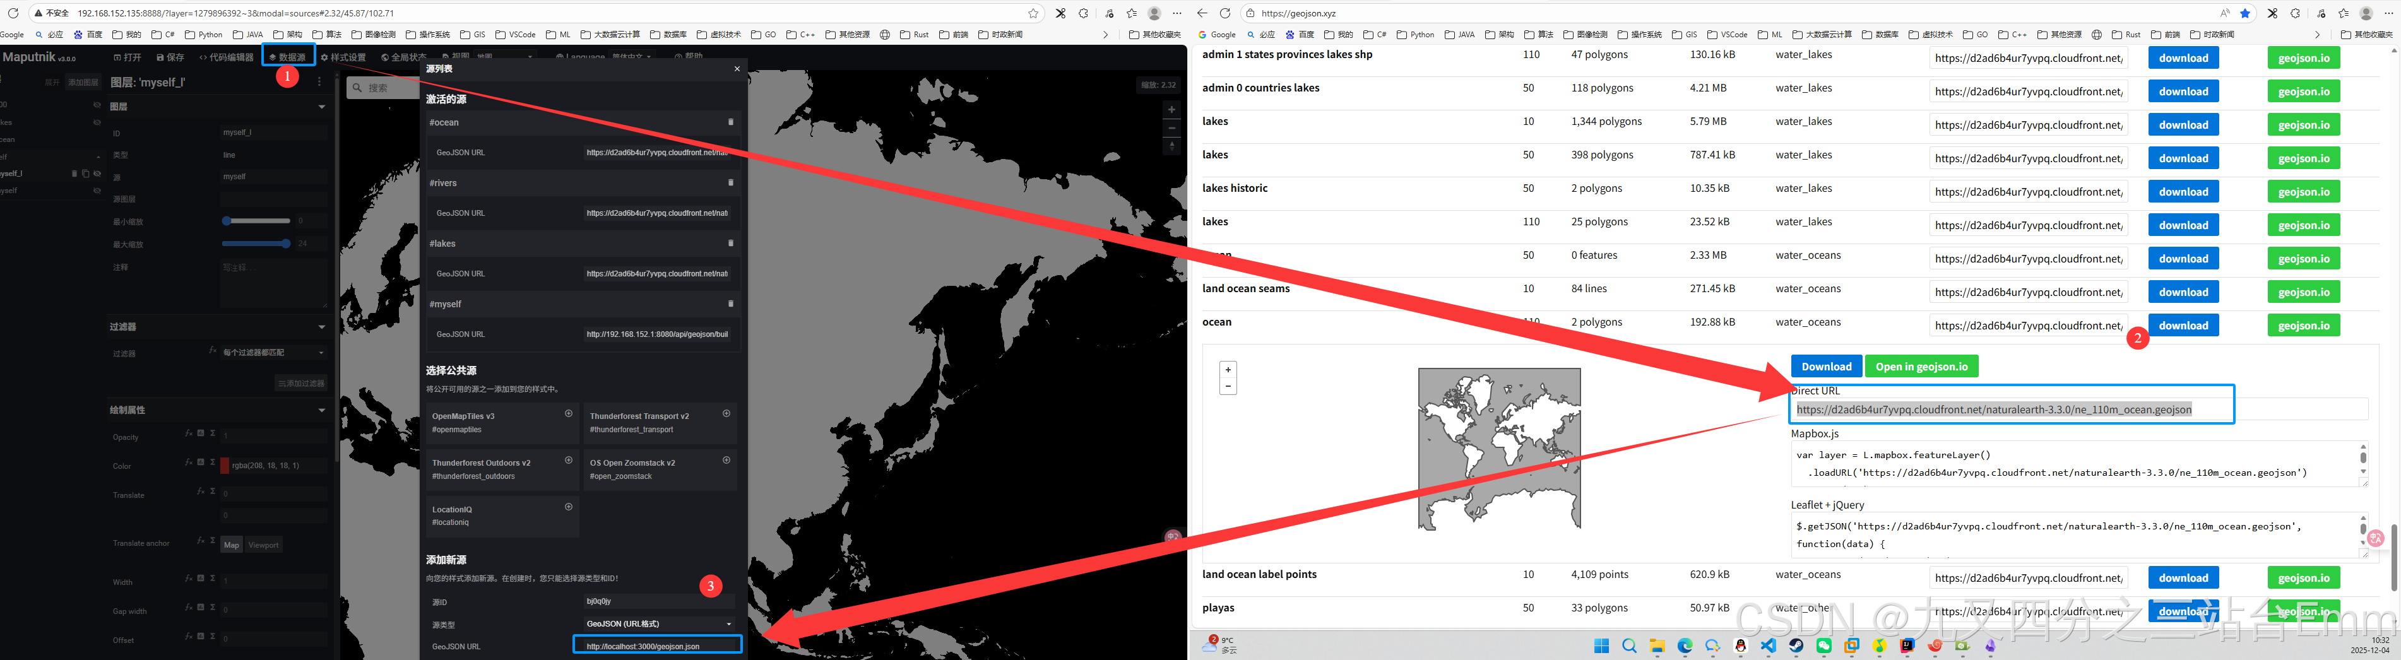Click geojson.io button in lakes historic row
Viewport: 2401px width, 660px height.
[x=2303, y=191]
